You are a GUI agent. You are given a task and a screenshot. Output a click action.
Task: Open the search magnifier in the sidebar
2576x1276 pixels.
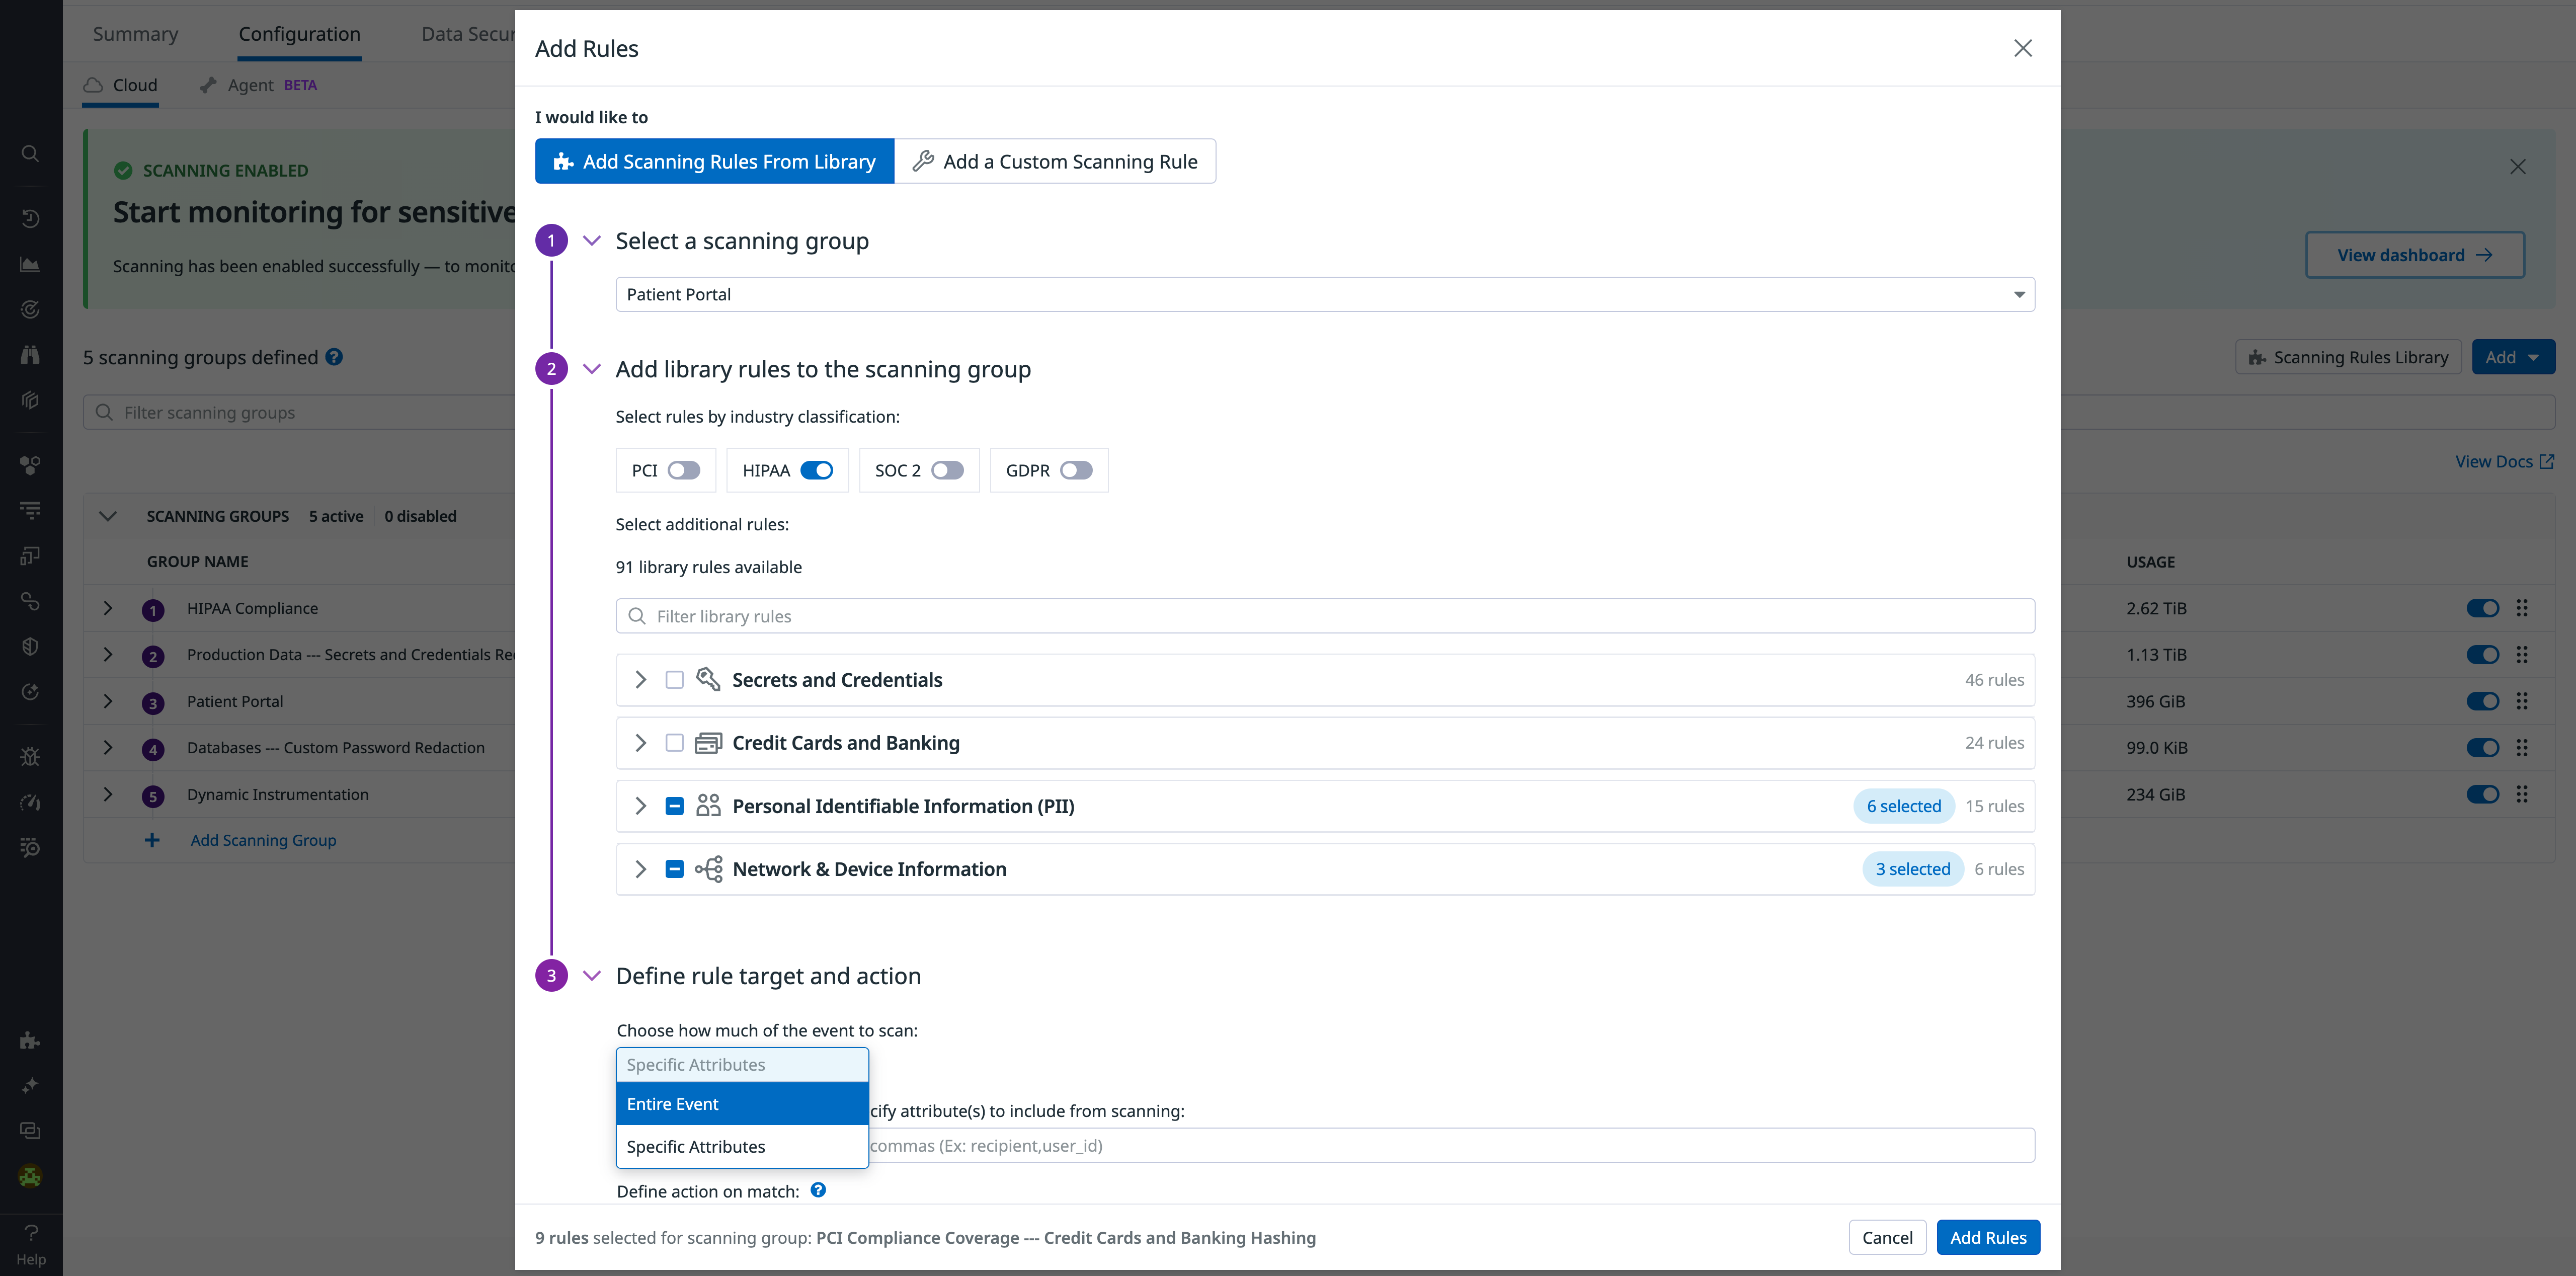[30, 153]
